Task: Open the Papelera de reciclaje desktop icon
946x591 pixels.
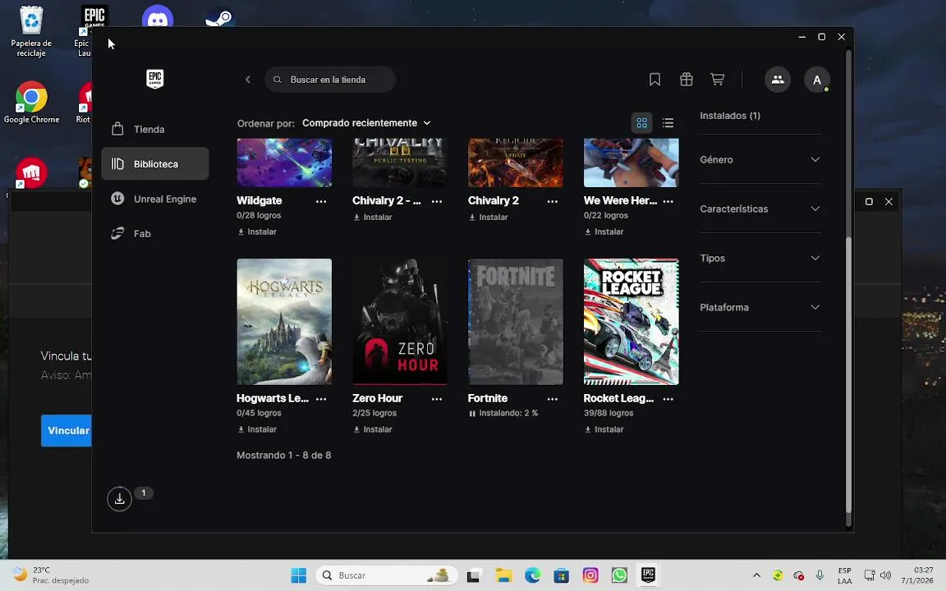Action: click(31, 31)
